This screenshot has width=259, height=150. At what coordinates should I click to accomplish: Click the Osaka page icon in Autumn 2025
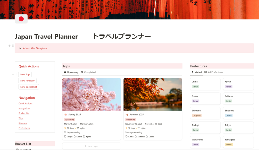147,136
